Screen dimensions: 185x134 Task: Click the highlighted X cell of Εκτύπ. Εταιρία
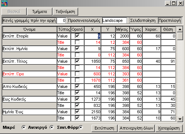(92, 36)
